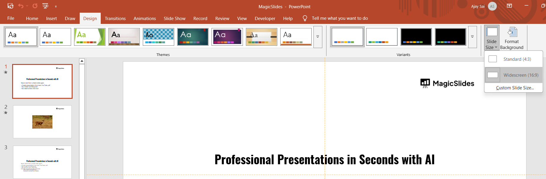Open the File menu
The width and height of the screenshot is (546, 179).
click(11, 18)
